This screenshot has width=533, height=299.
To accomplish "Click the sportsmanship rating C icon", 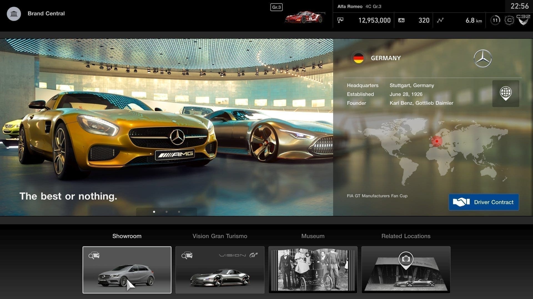I will [509, 20].
